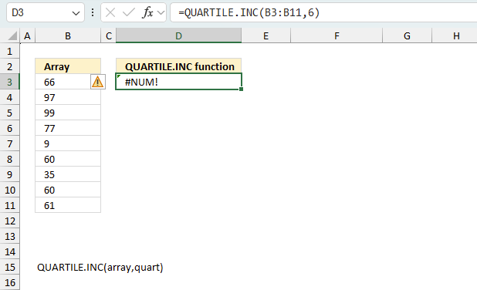Click cell containing 97
The image size is (477, 290).
pos(68,97)
